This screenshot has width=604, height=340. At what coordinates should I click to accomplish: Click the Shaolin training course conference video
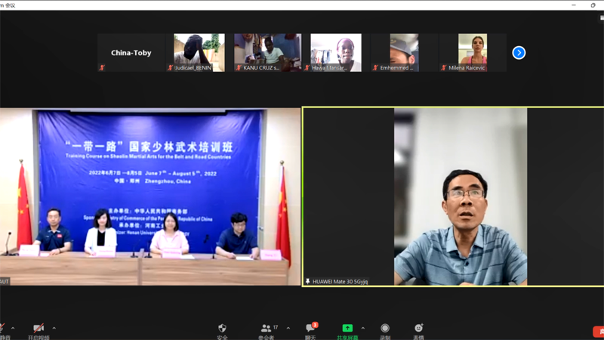tap(150, 196)
